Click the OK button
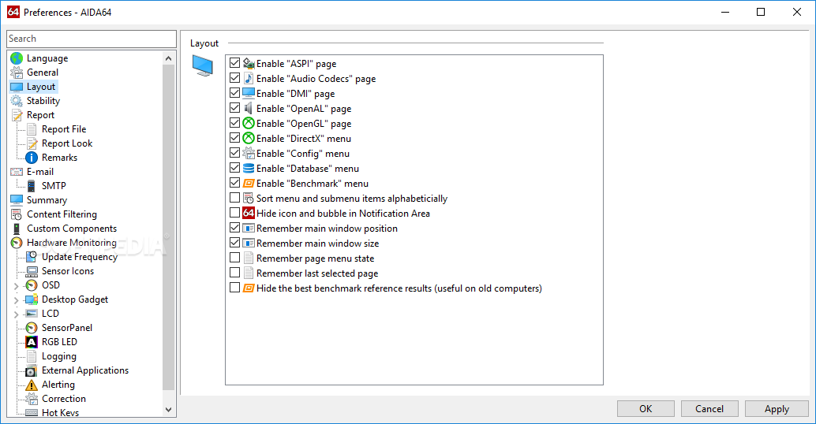 [x=646, y=409]
